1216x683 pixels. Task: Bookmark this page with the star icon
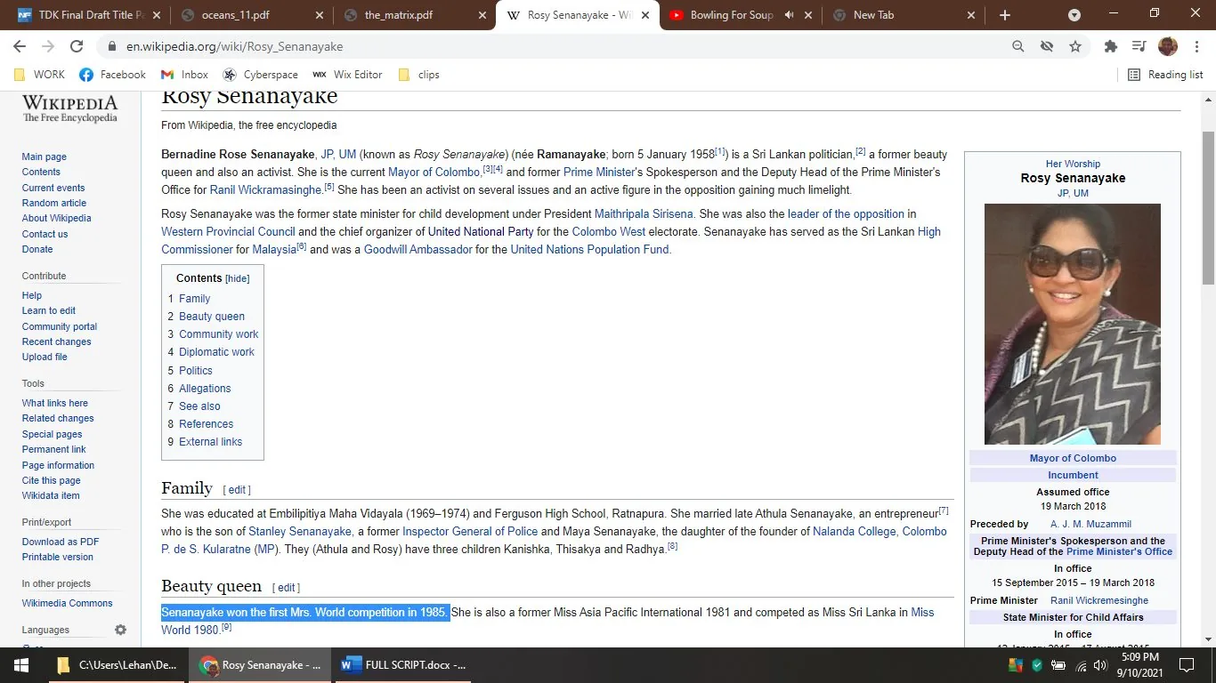point(1075,46)
